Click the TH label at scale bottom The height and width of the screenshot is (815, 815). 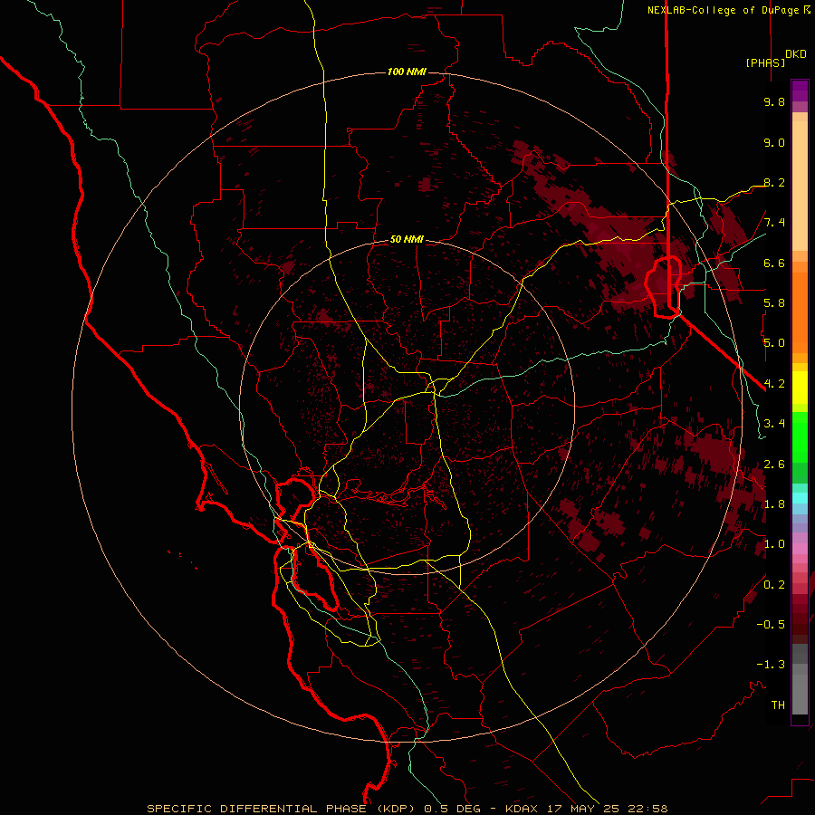point(778,705)
